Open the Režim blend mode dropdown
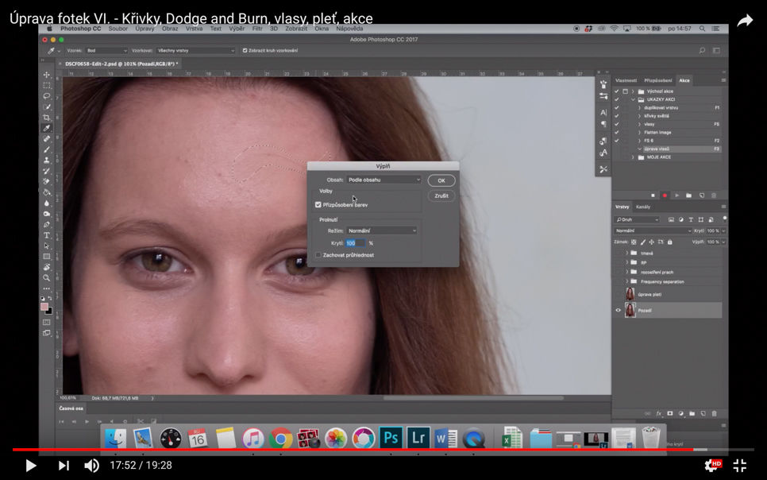The height and width of the screenshot is (480, 767). [x=382, y=230]
